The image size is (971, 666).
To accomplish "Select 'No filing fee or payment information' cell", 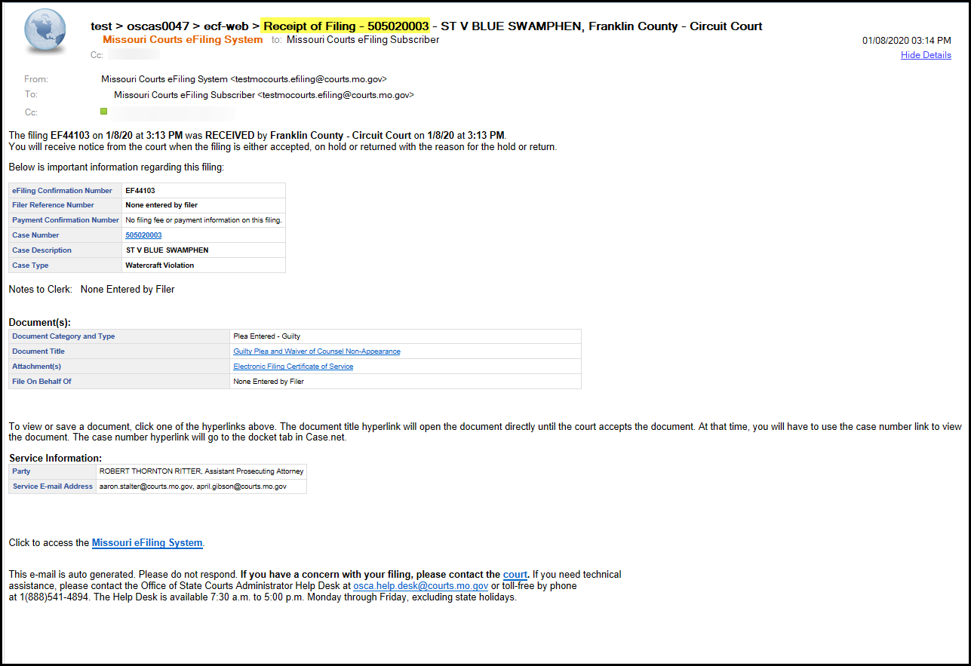I will coord(204,220).
